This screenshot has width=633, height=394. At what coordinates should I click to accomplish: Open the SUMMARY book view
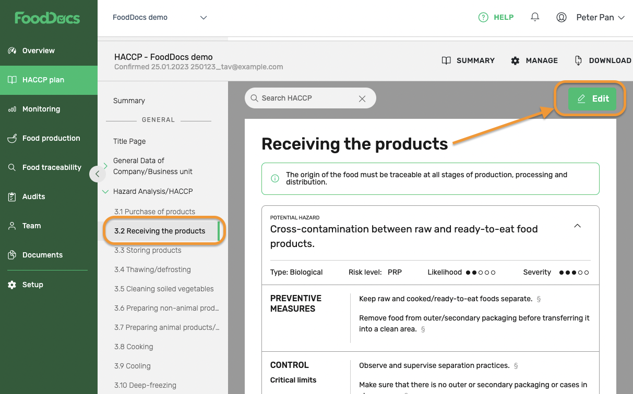pyautogui.click(x=468, y=60)
